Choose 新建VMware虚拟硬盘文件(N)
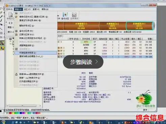This screenshot has height=124, width=166. coord(35,74)
